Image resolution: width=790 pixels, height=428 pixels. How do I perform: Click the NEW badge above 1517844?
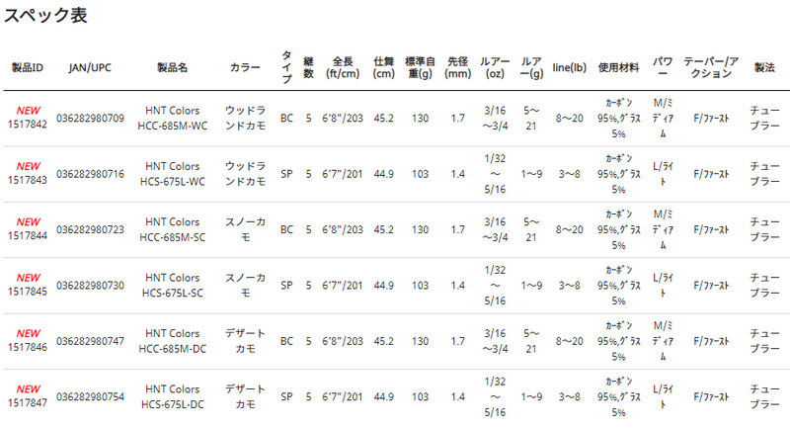click(x=29, y=221)
